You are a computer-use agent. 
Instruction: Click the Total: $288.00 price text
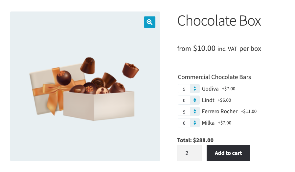195,140
